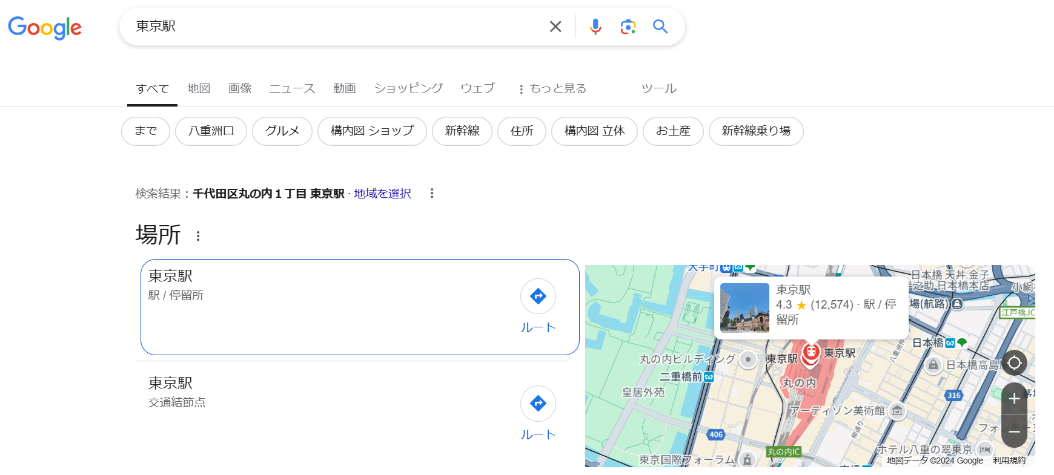
Task: Submit search with the magnifying glass icon
Action: [x=660, y=27]
